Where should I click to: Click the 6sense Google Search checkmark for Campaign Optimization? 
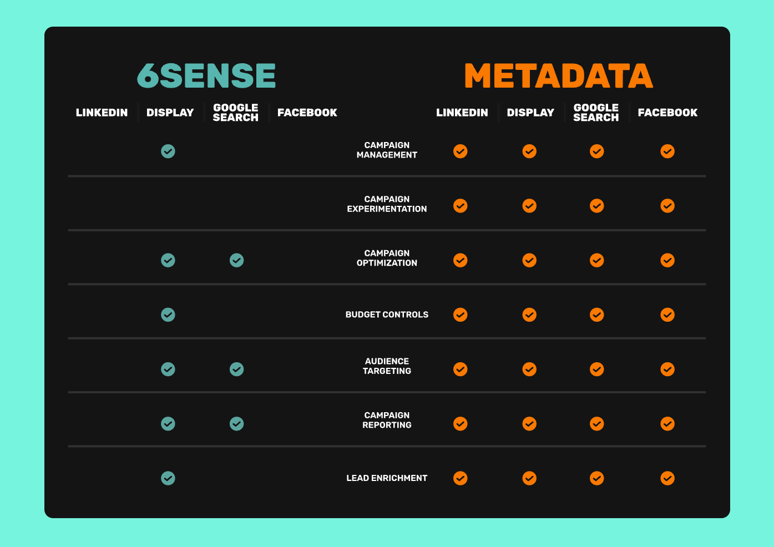click(236, 260)
